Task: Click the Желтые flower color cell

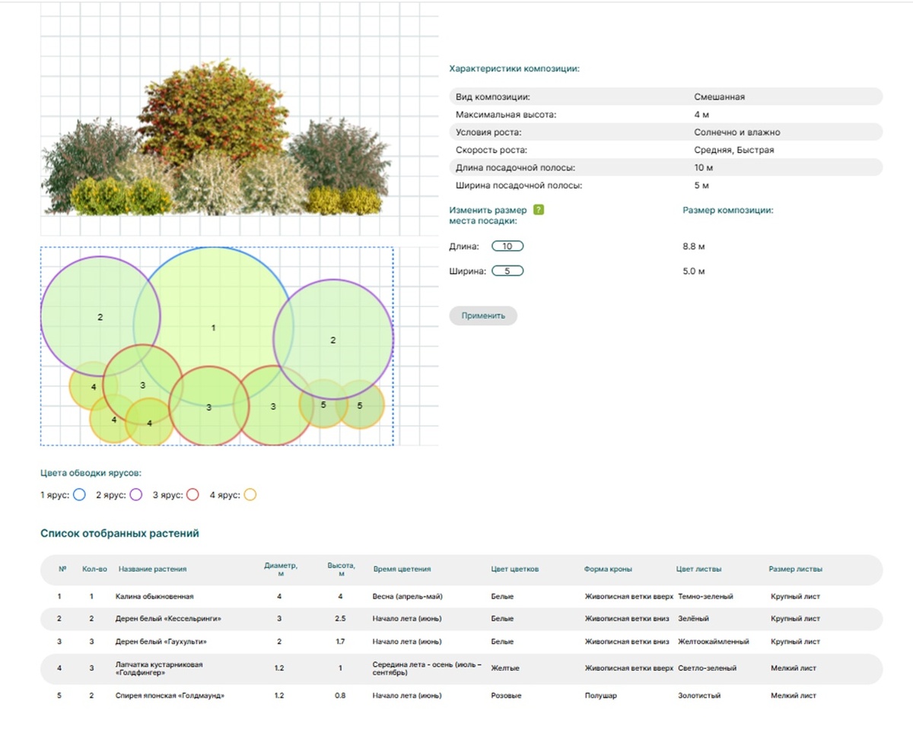Action: 504,668
